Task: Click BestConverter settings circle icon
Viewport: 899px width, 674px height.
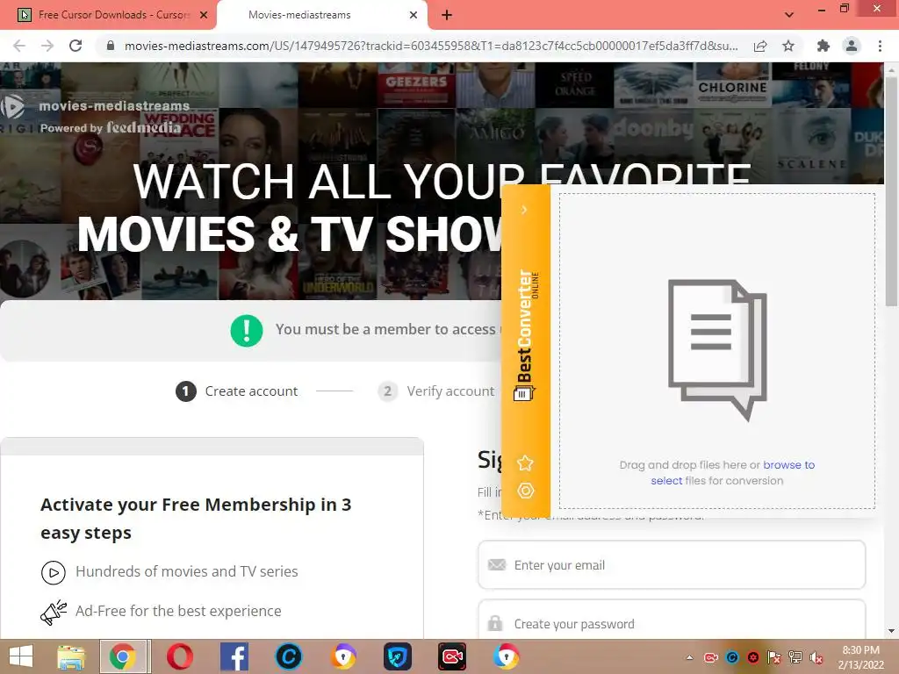Action: [x=526, y=491]
